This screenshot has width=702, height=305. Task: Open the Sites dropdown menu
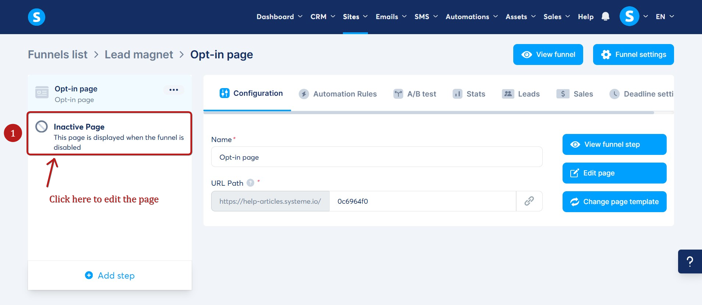pos(355,17)
